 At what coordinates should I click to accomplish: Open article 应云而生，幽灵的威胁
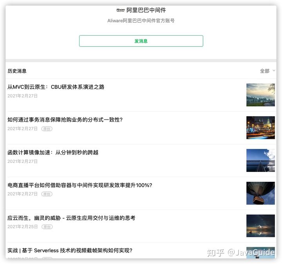coord(71,218)
